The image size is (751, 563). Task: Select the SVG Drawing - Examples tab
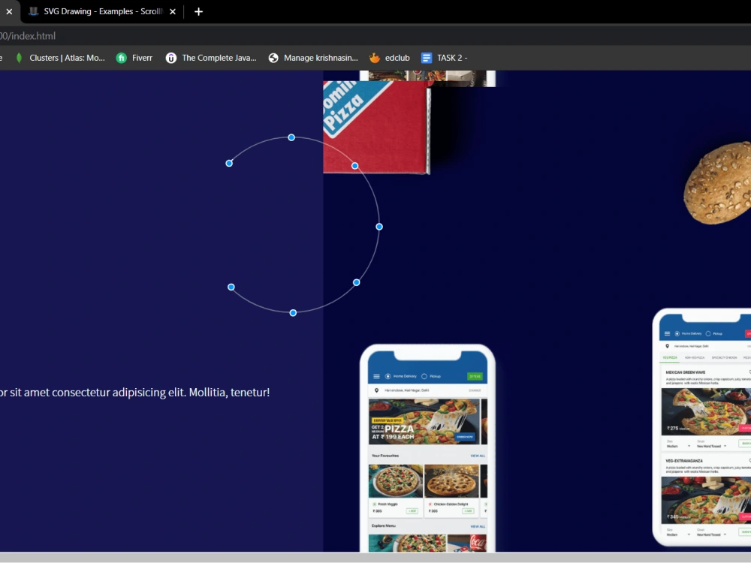tap(102, 11)
